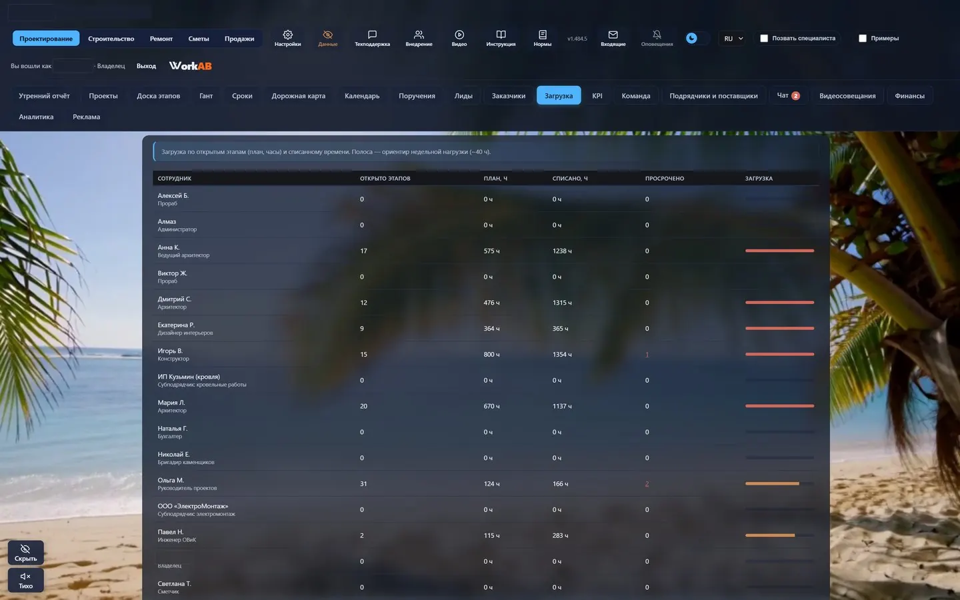Select the Строительство section button
Screen dimensions: 960x600
pyautogui.click(x=111, y=39)
